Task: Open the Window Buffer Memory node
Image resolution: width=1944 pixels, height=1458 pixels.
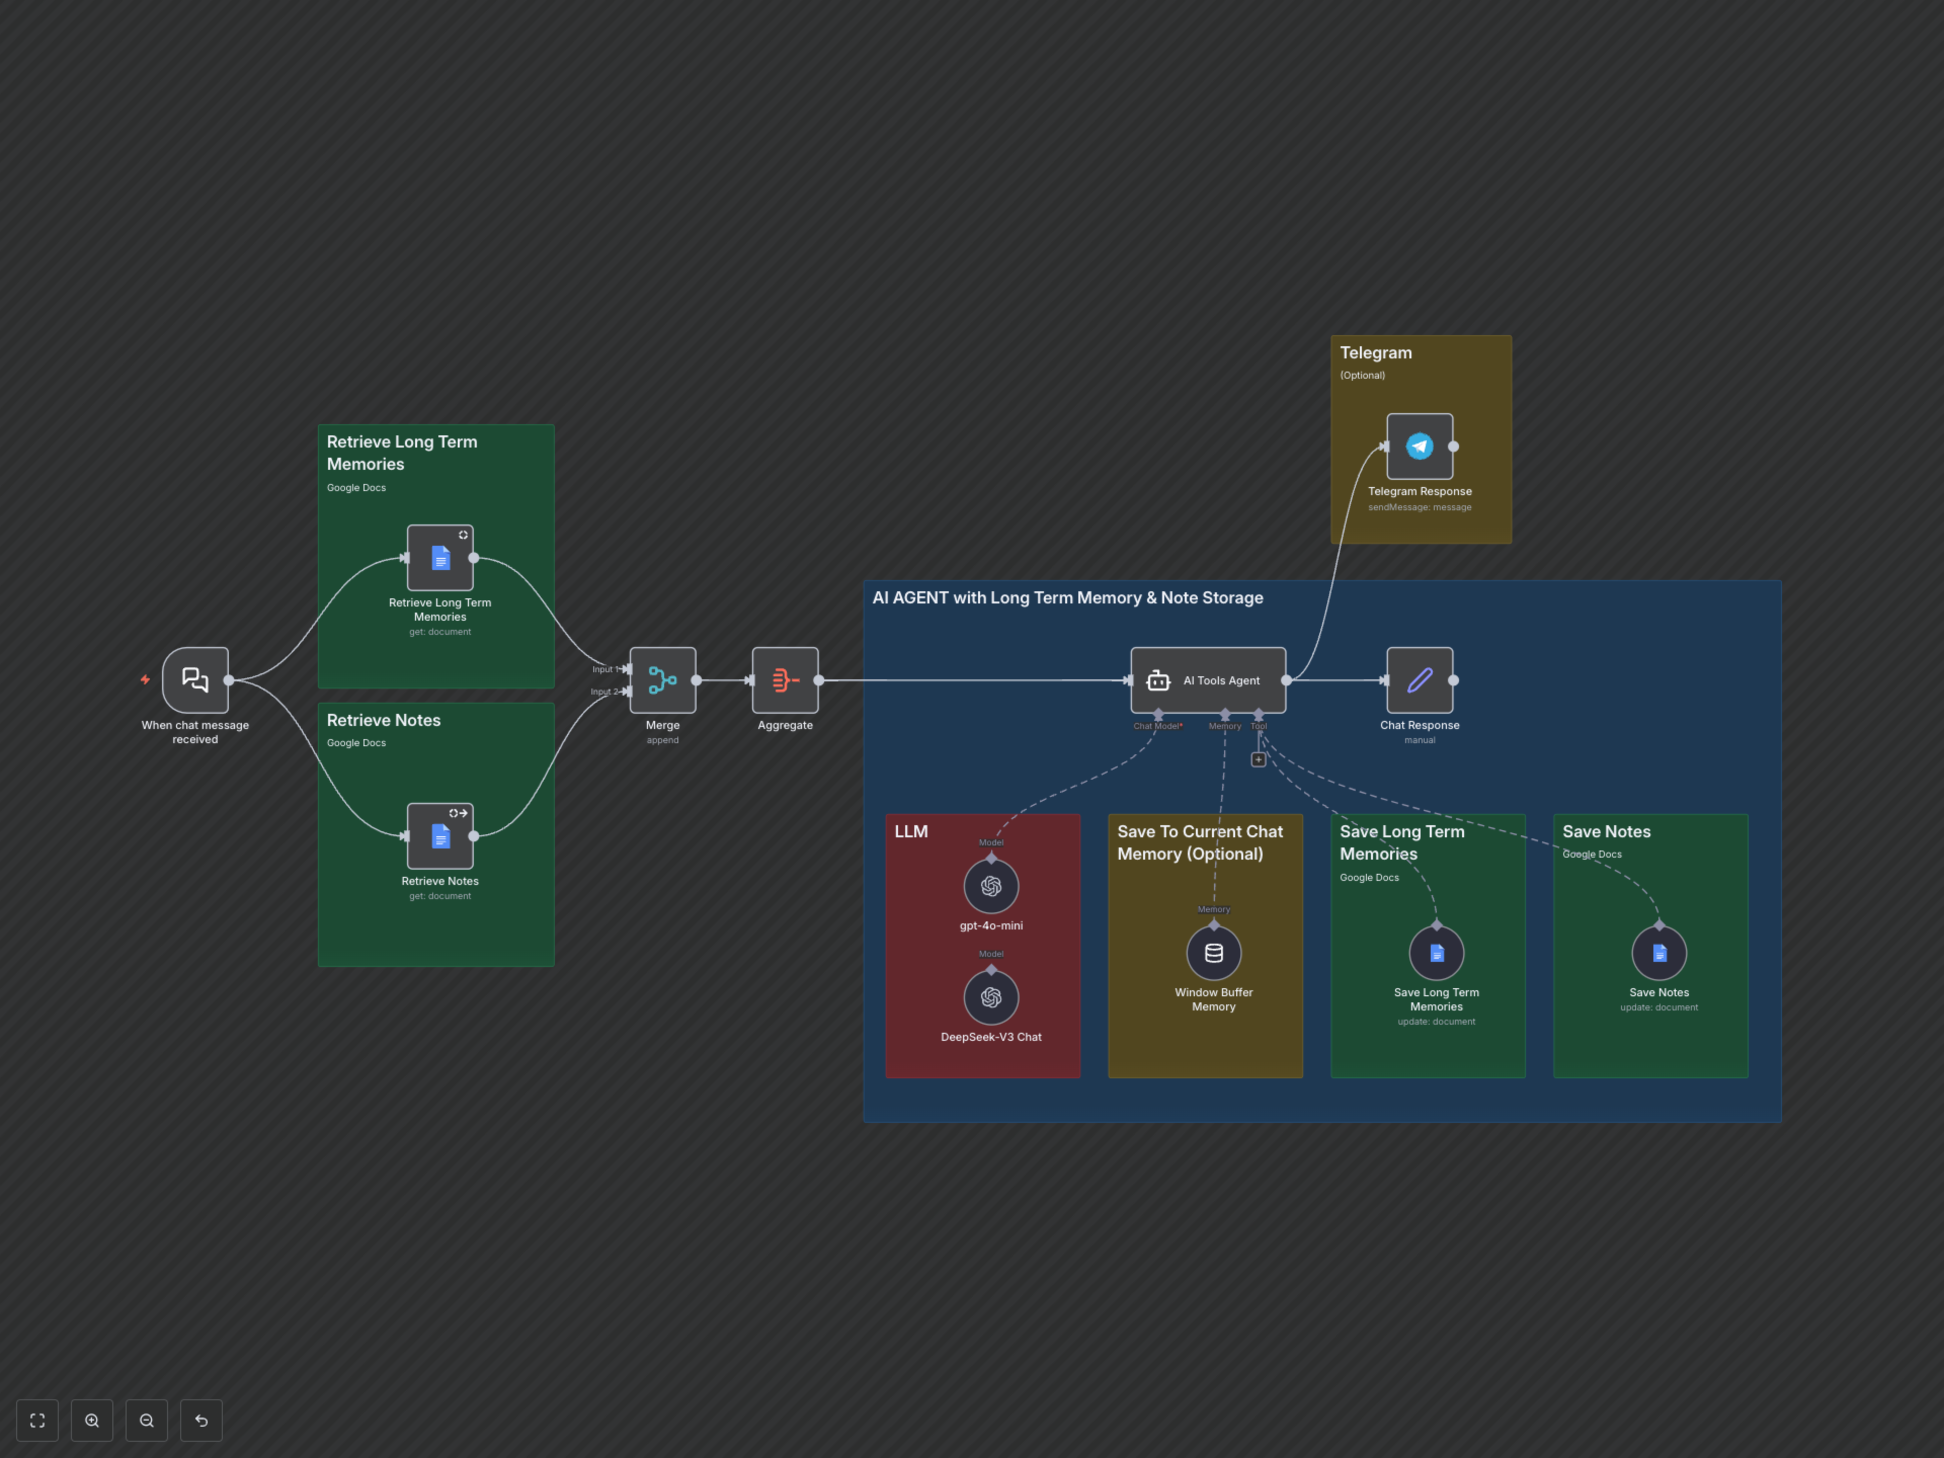Action: click(1213, 953)
